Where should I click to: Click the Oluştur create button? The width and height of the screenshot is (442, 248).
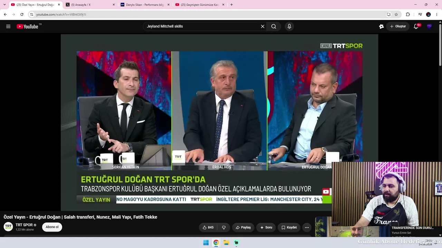[398, 27]
